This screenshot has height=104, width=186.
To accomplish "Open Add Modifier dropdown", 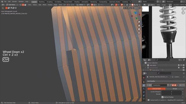I will (166, 81).
